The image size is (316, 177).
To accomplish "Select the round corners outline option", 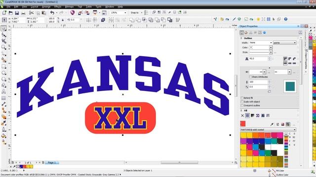I will tap(290, 59).
